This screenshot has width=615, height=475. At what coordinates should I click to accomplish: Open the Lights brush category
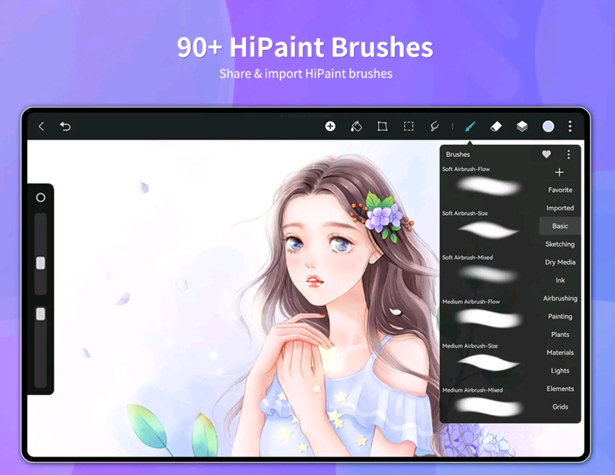[560, 370]
